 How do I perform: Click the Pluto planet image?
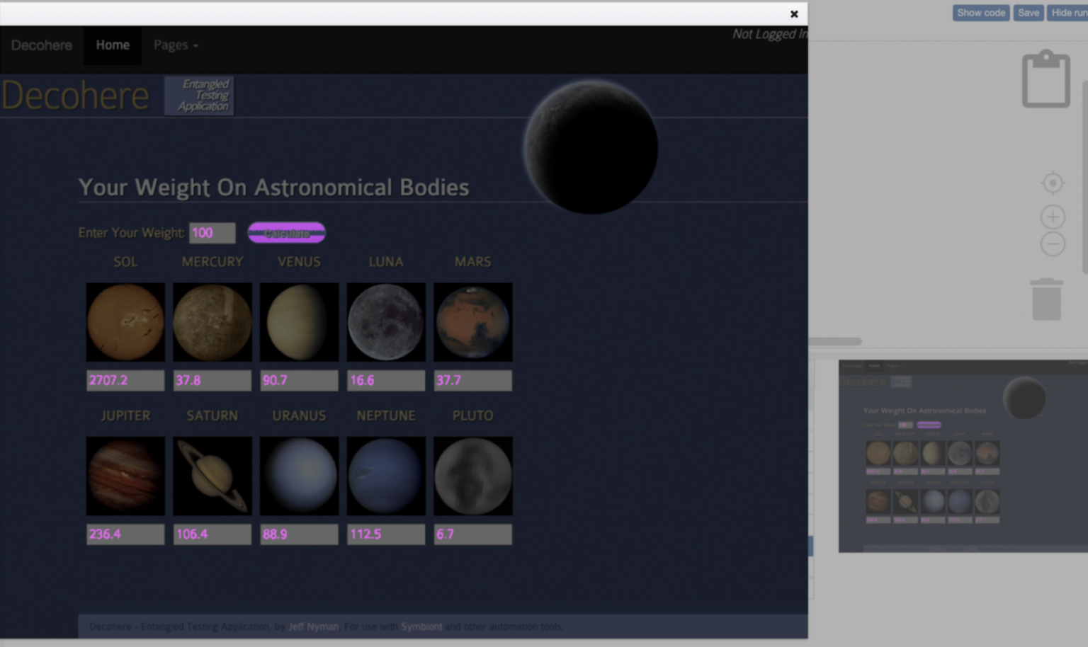[472, 475]
